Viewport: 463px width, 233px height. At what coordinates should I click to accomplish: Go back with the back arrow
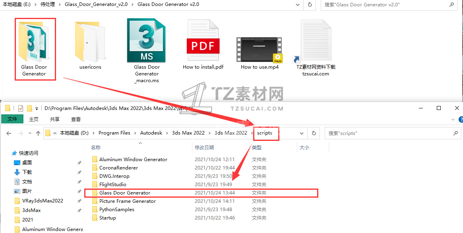[9, 133]
